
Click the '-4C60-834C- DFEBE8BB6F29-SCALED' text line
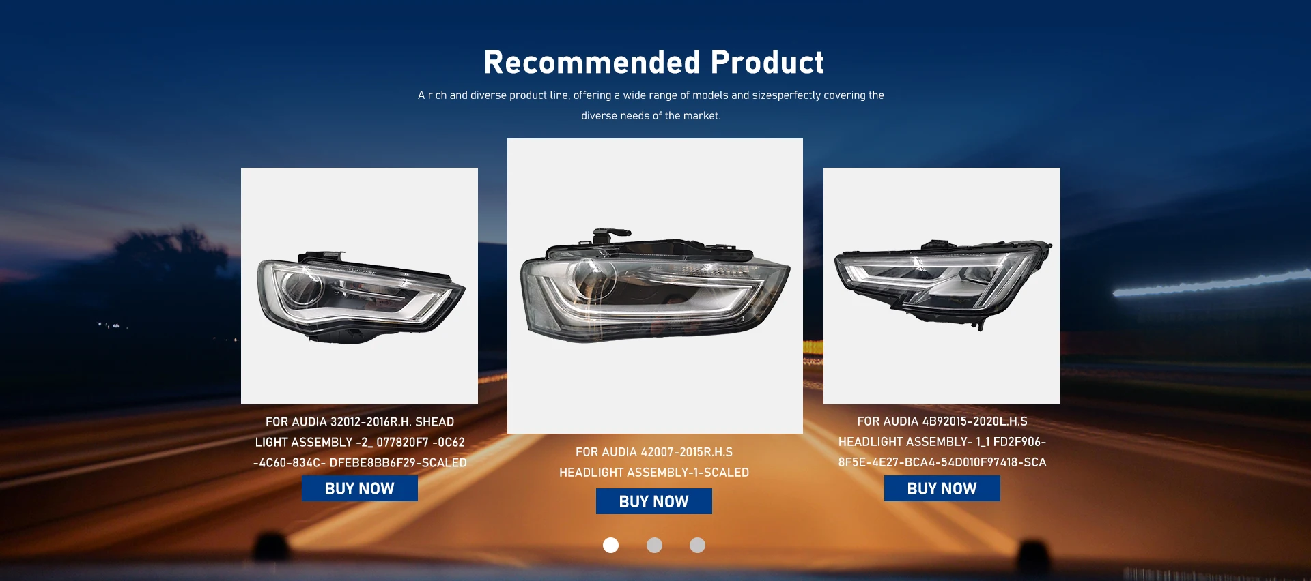point(360,463)
